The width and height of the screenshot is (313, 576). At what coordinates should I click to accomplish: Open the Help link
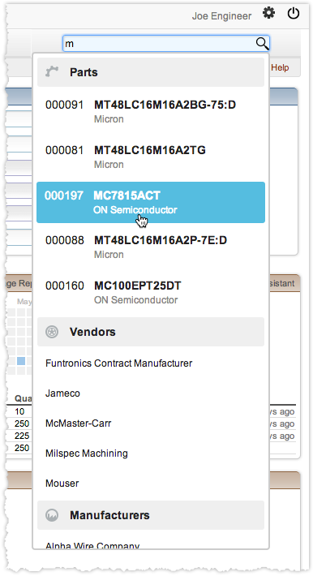pos(280,67)
